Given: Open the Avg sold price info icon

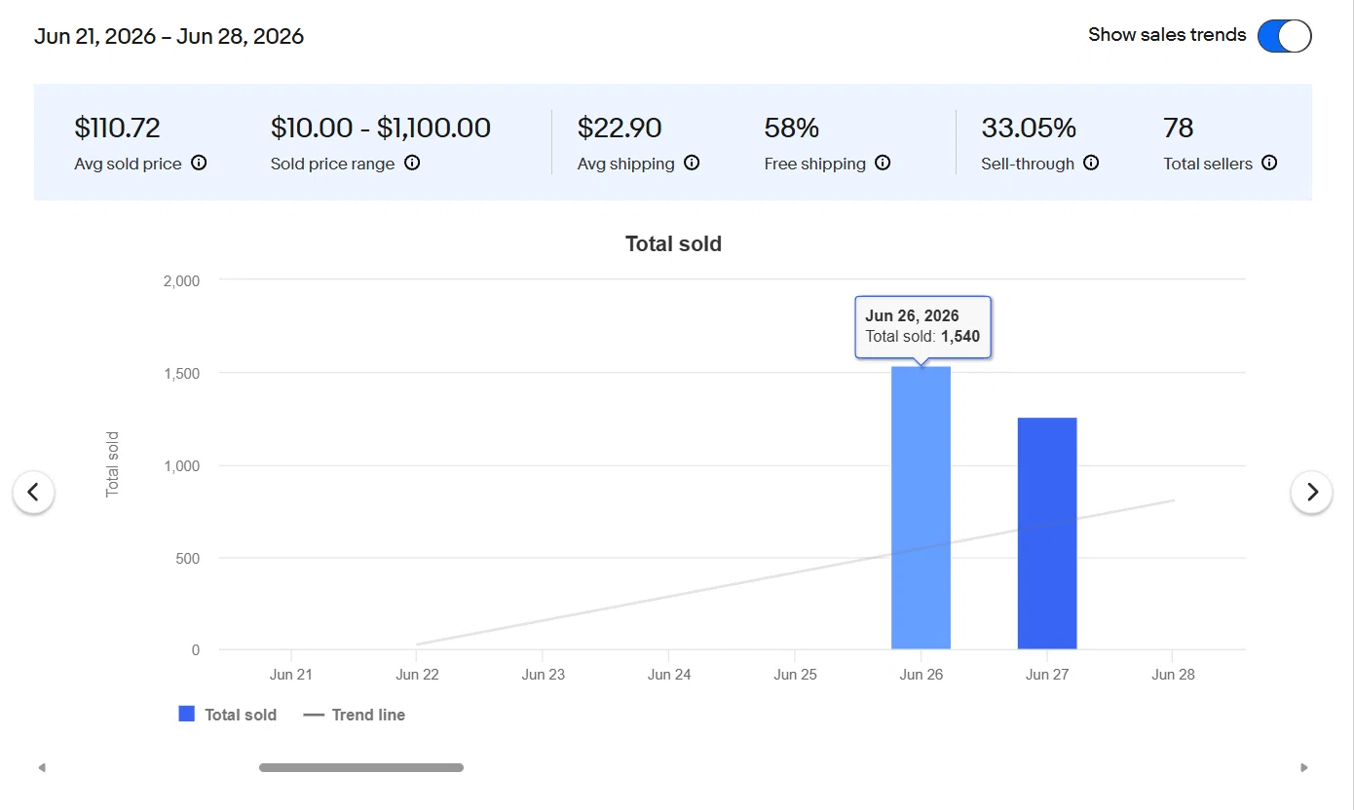Looking at the screenshot, I should click(199, 164).
